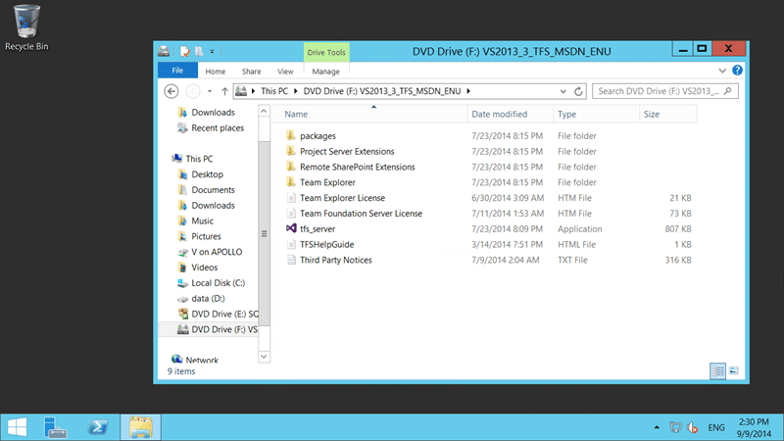Launch PowerShell from the taskbar
The height and width of the screenshot is (441, 784).
[x=98, y=427]
